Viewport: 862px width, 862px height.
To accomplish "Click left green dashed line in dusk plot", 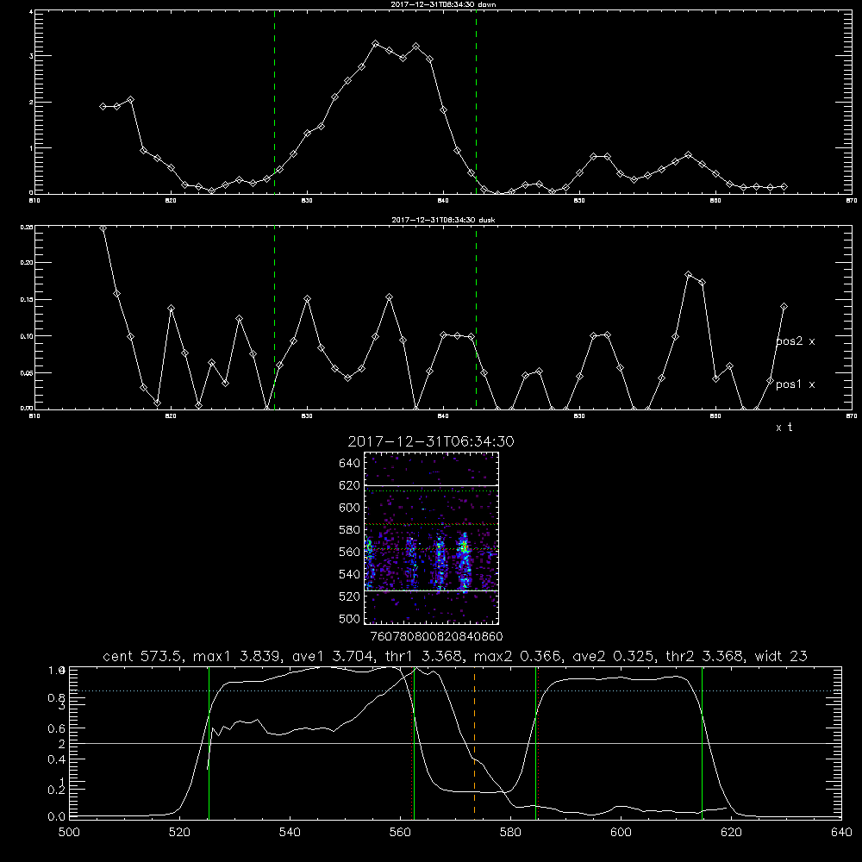I will click(x=274, y=317).
